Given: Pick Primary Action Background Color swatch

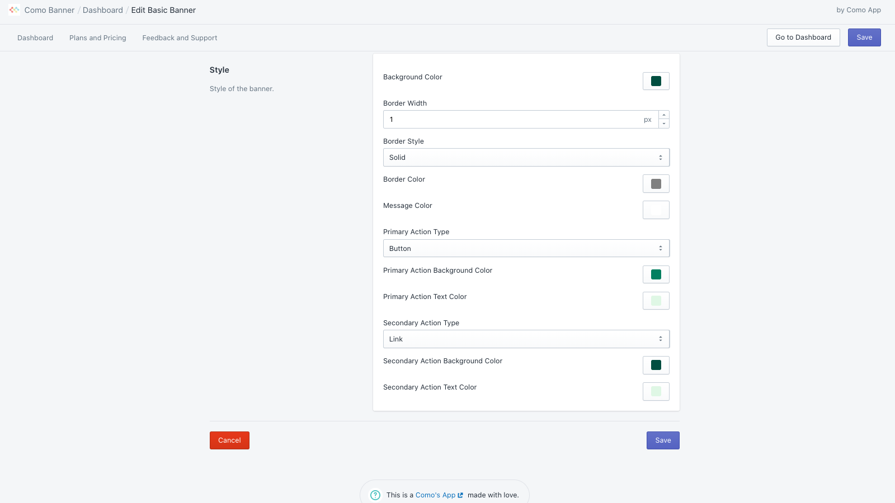Looking at the screenshot, I should click(x=656, y=274).
